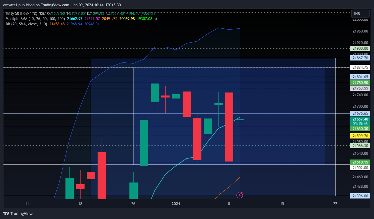Click the 21396.00 price label

360,196
